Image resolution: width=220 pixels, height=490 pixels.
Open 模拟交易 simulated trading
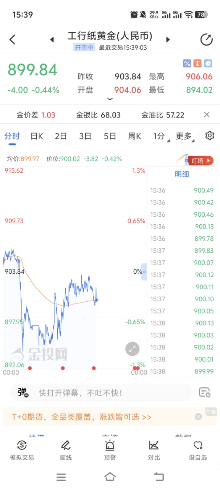[x=22, y=450]
